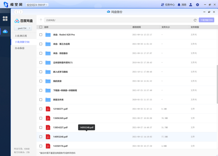Check the 我的资源 folder checkbox
The width and height of the screenshot is (218, 156).
pos(41,81)
